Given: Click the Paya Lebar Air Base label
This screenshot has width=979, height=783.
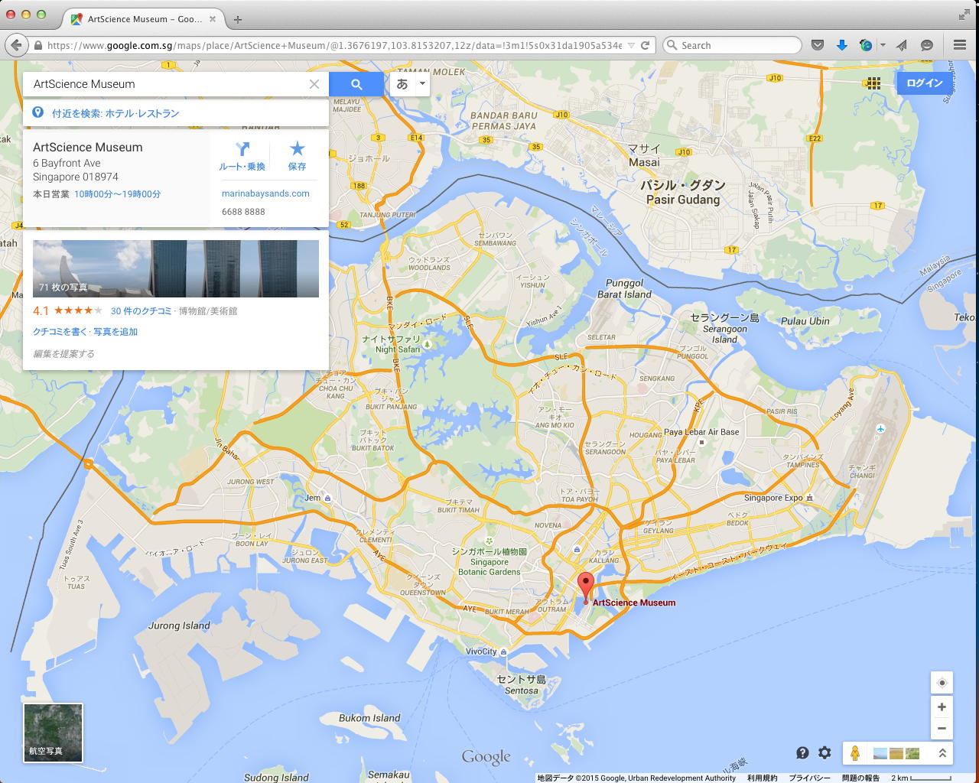Looking at the screenshot, I should [x=701, y=432].
